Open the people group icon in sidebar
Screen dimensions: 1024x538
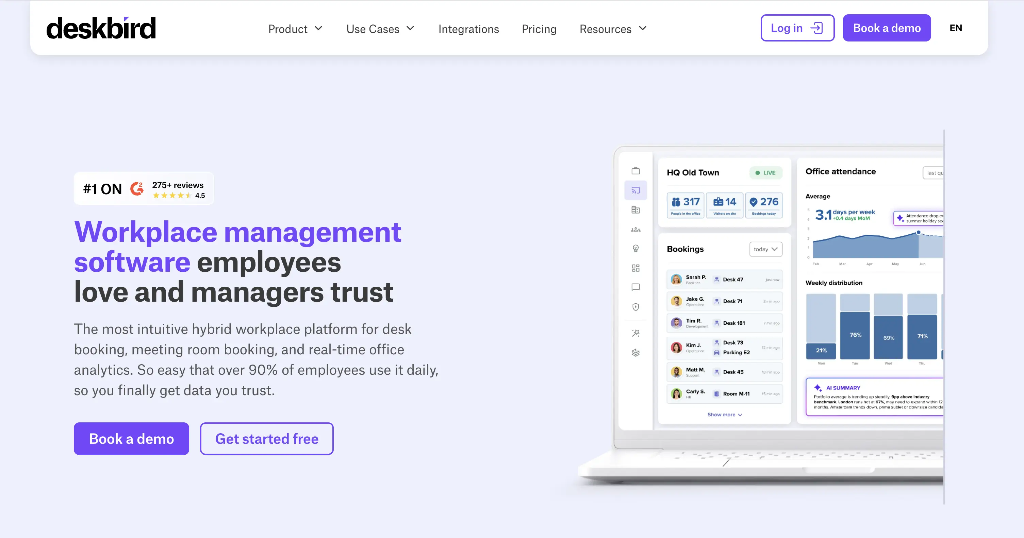(635, 229)
